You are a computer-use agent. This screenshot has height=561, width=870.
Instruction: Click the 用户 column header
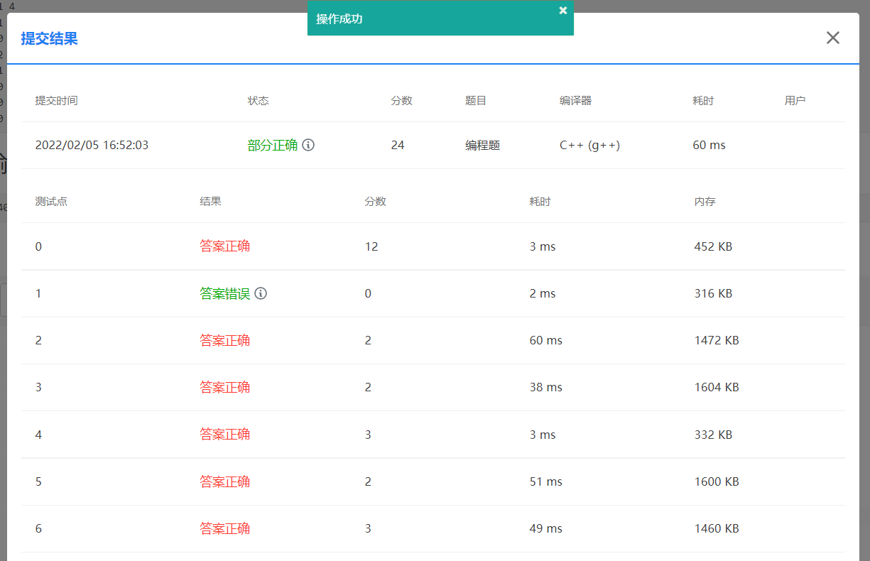click(795, 101)
